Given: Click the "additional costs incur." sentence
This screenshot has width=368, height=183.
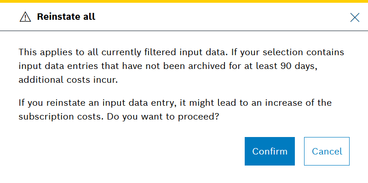Looking at the screenshot, I should (x=68, y=80).
